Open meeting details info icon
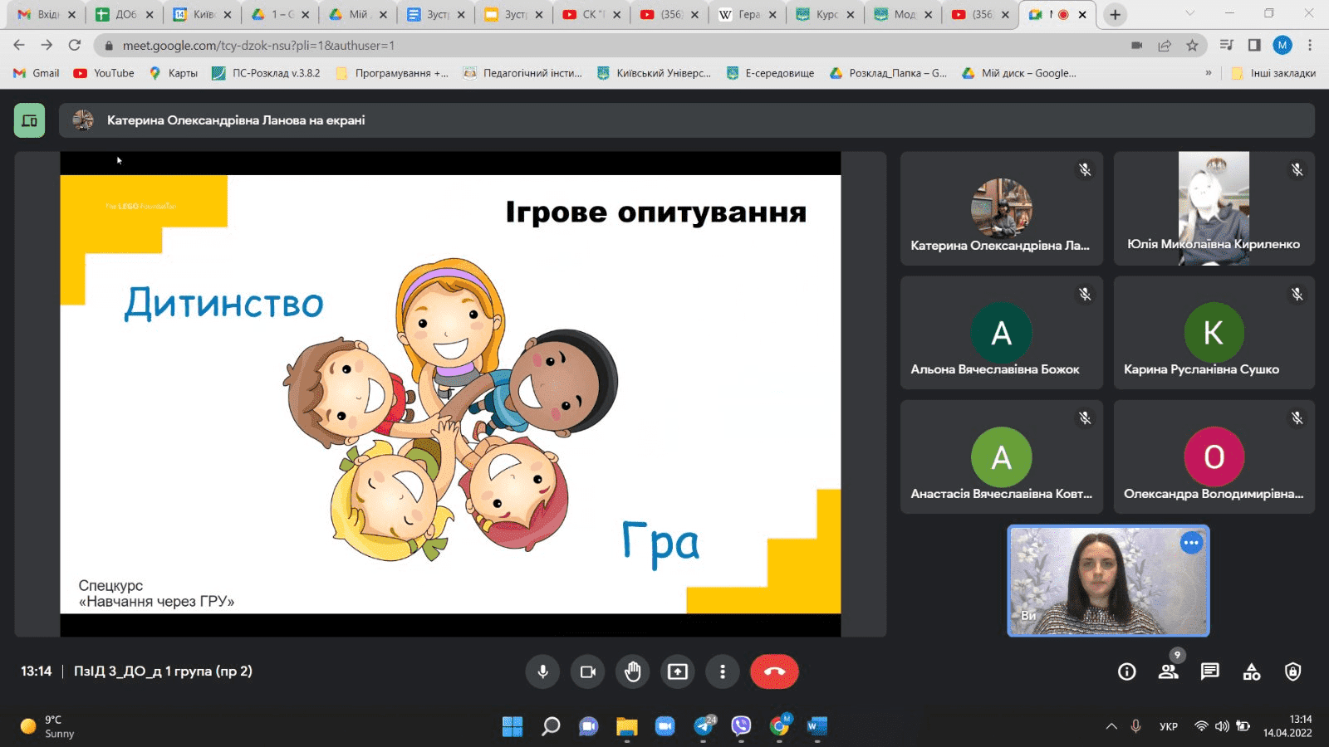The width and height of the screenshot is (1329, 747). (1126, 671)
